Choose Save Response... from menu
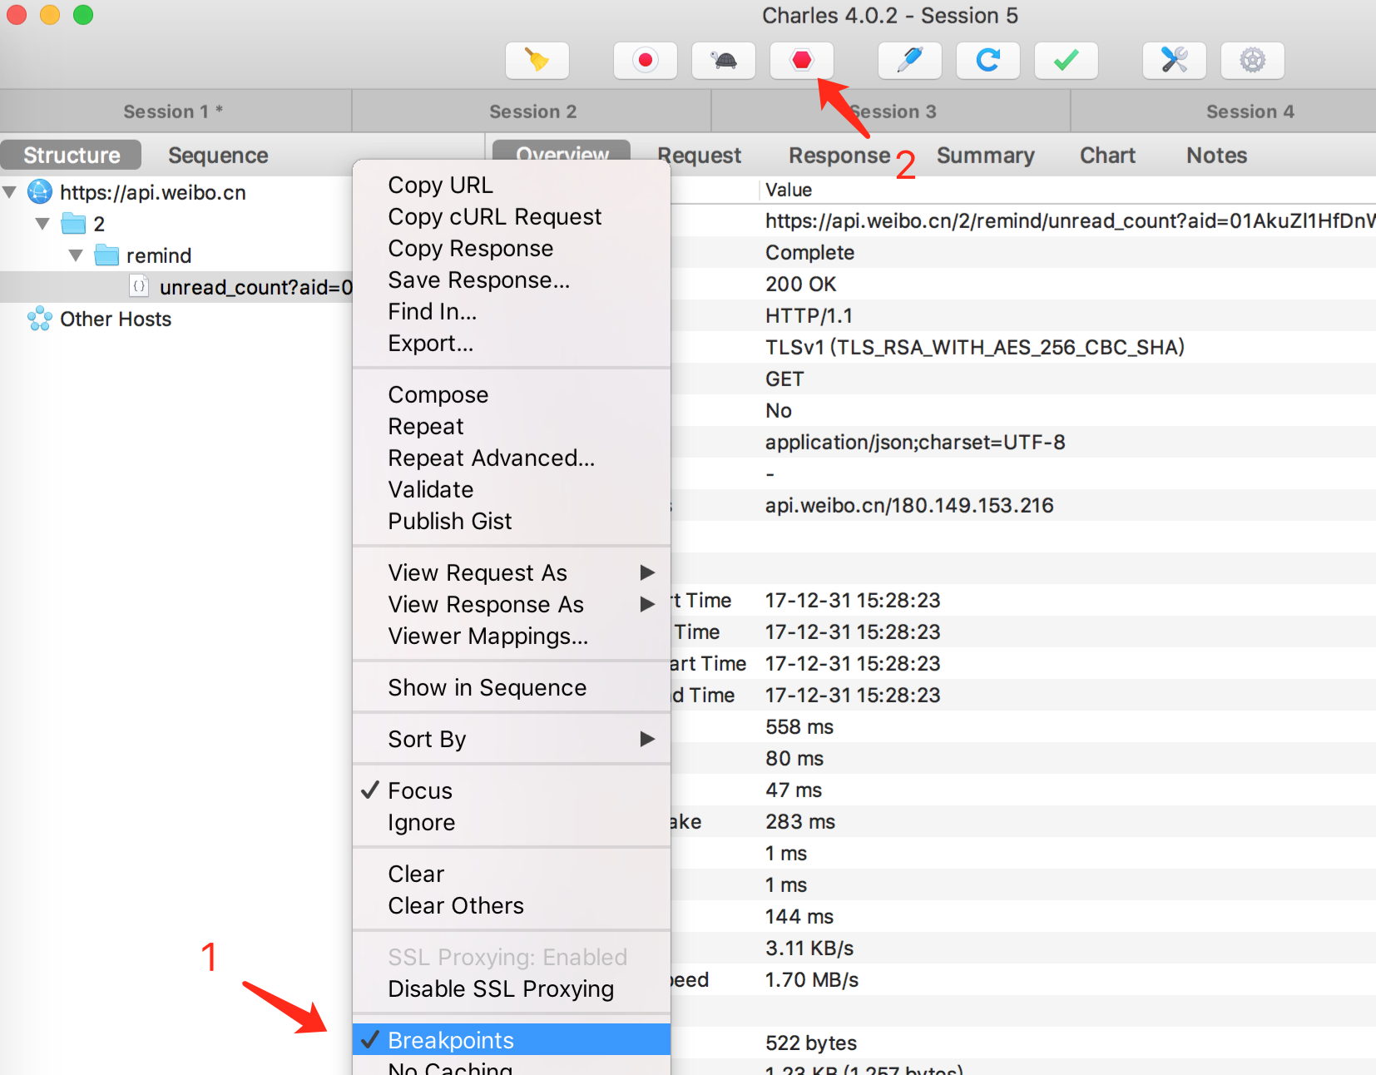 tap(512, 280)
